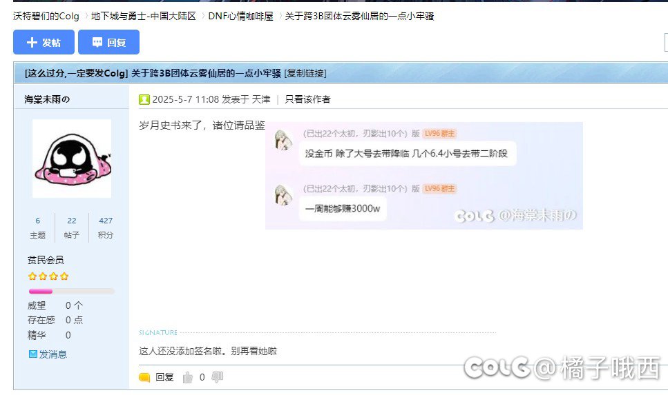Image resolution: width=668 pixels, height=395 pixels.
Task: Click the 复制链接 link in title
Action: coord(305,73)
